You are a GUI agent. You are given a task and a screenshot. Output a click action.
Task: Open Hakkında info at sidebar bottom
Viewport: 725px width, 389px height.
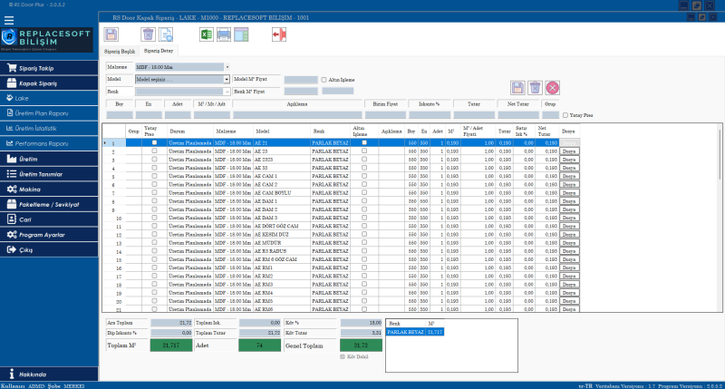pyautogui.click(x=49, y=374)
